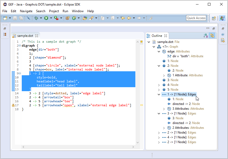Click the New wizard toolbar icon

click(5, 18)
